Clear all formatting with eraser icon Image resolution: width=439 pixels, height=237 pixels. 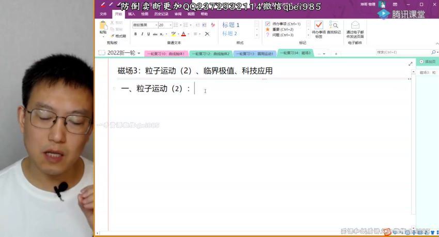(x=213, y=25)
